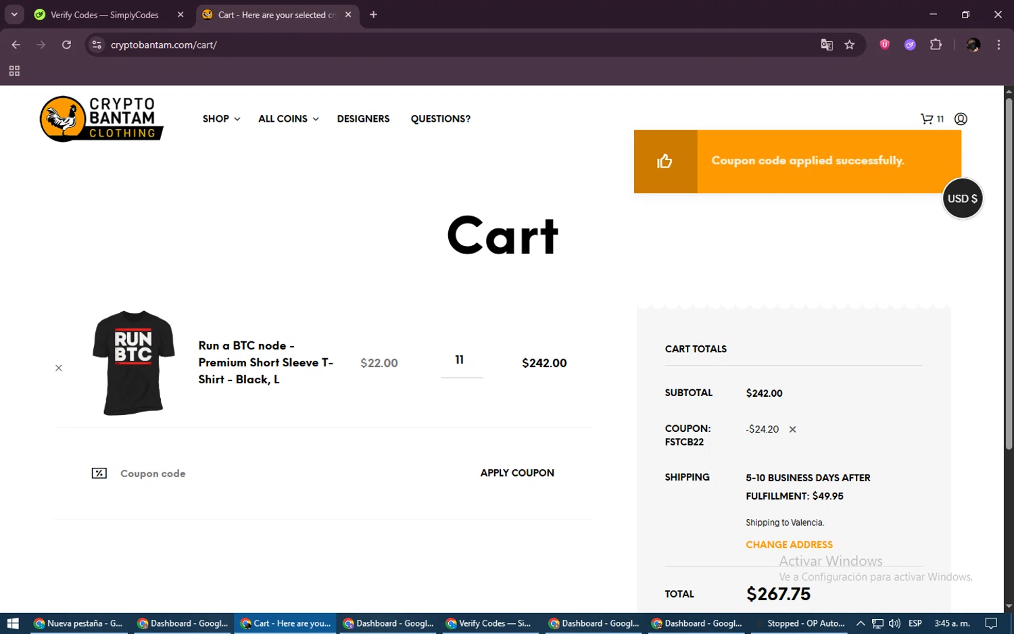Reload the page
The image size is (1014, 634).
click(x=66, y=45)
